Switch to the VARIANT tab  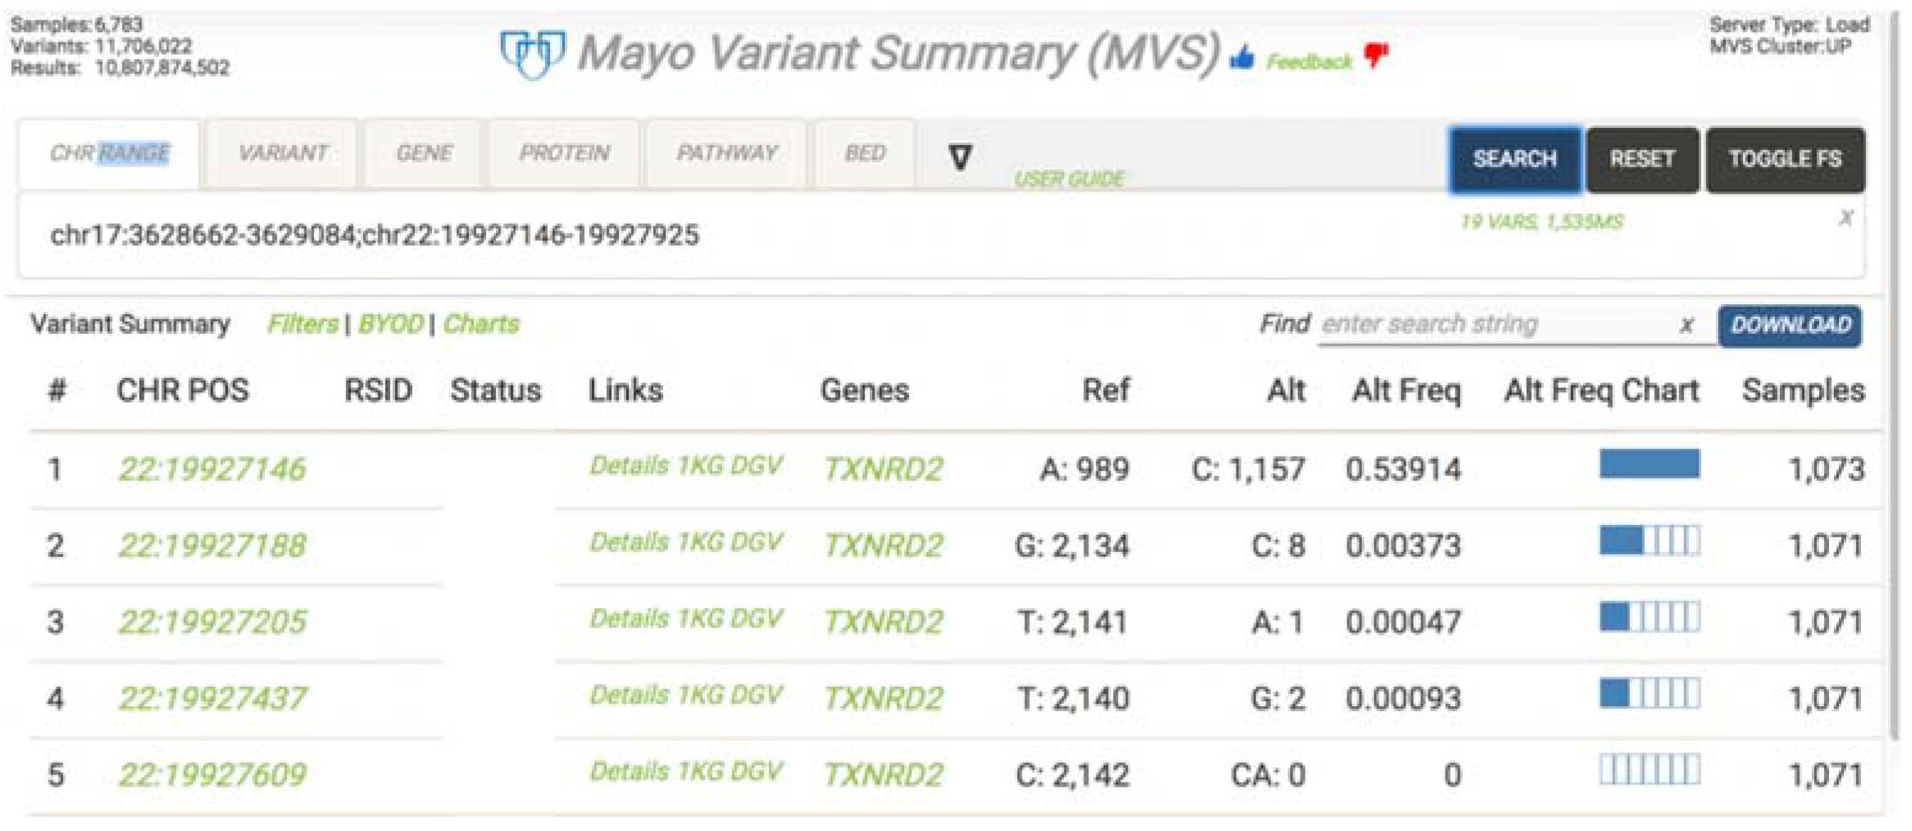[x=282, y=154]
